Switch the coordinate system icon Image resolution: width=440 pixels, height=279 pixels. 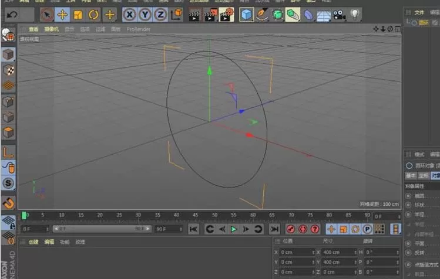176,15
